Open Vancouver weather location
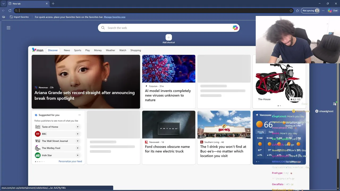The height and width of the screenshot is (191, 340). [x=265, y=115]
